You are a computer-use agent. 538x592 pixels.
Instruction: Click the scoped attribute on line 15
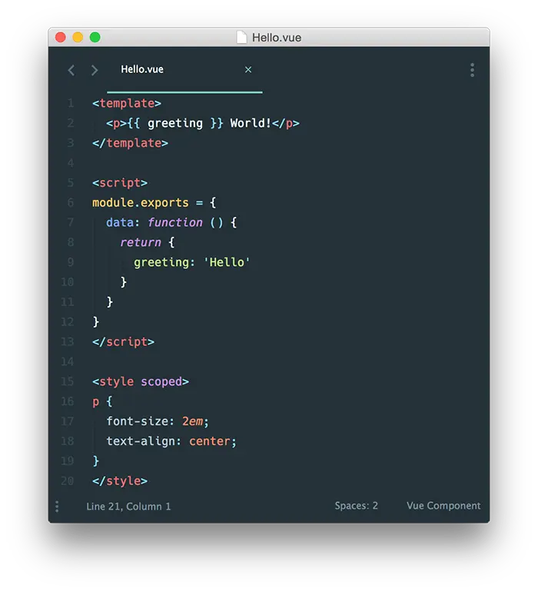[x=161, y=381]
